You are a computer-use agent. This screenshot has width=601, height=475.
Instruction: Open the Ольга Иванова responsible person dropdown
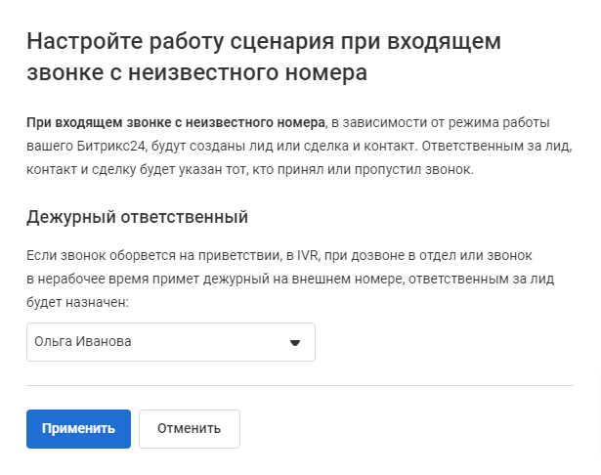click(x=171, y=341)
